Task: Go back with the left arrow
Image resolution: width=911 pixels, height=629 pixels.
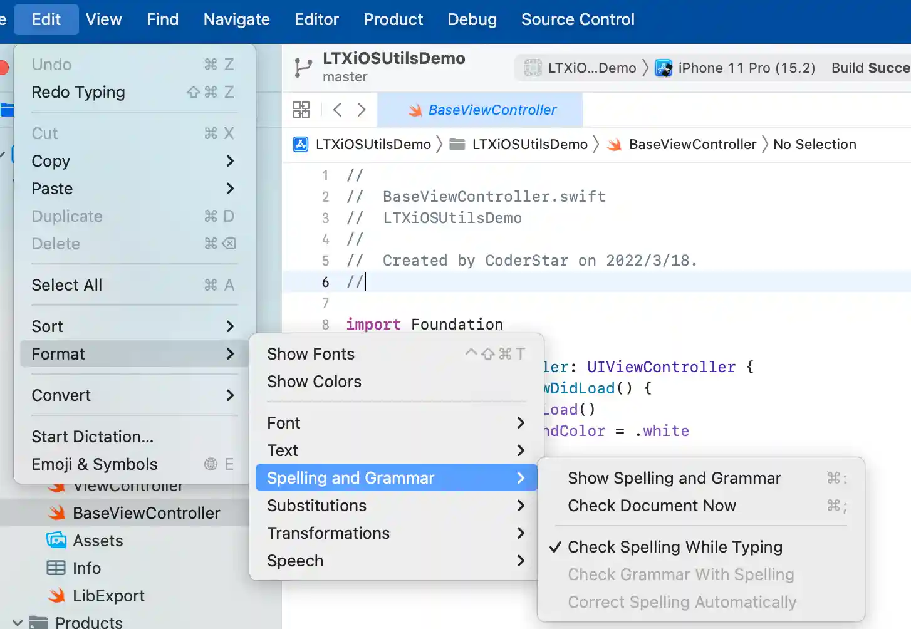Action: [337, 110]
